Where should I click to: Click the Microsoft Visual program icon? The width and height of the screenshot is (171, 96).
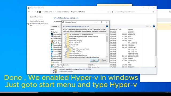tap(52, 61)
